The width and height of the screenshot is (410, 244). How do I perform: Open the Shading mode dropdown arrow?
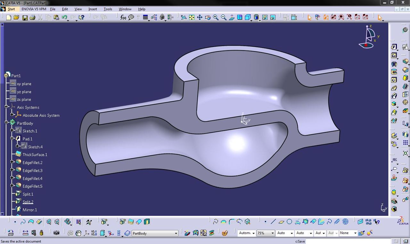point(260,20)
